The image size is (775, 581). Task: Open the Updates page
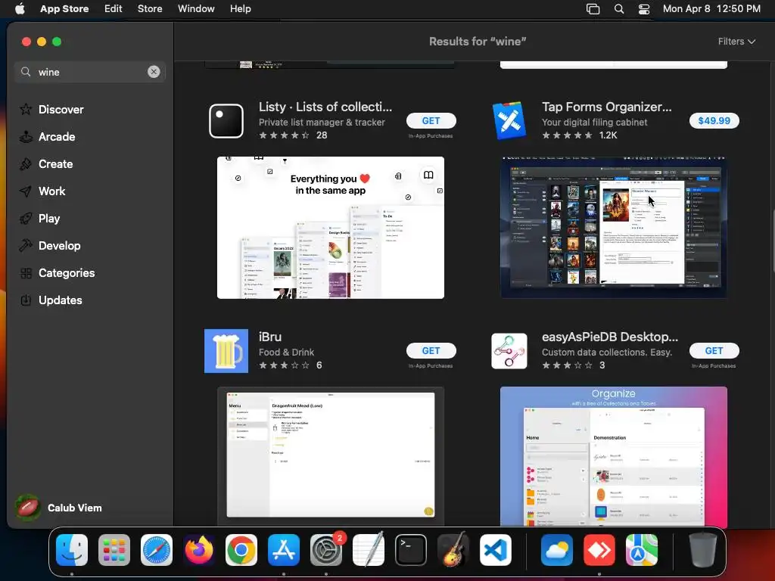(x=51, y=300)
